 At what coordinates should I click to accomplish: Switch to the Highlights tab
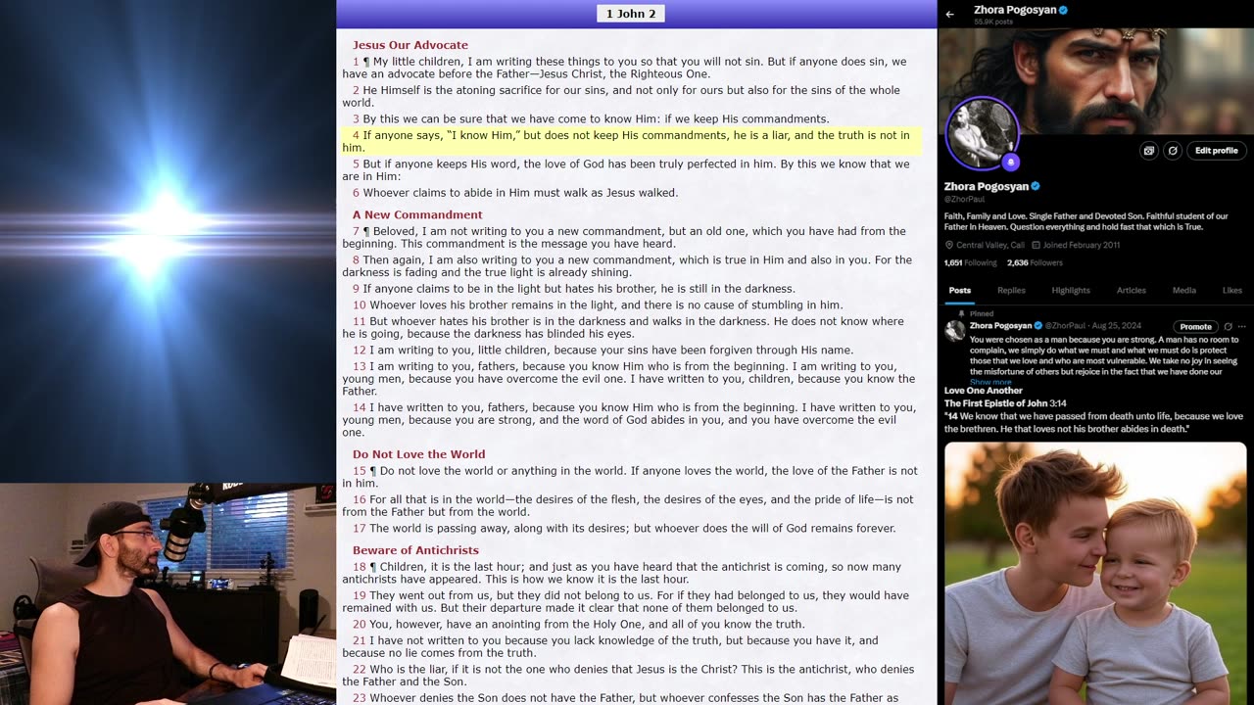tap(1071, 290)
